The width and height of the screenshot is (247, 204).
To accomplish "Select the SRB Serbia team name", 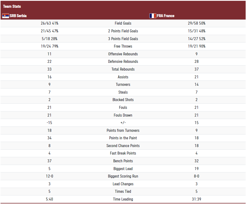I will pos(18,16).
